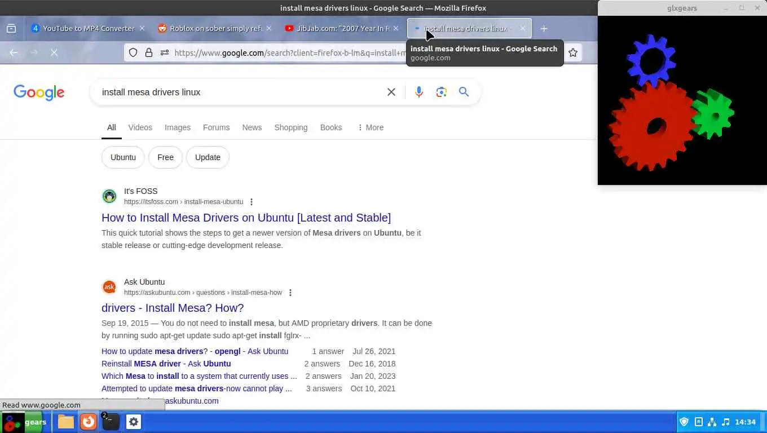Viewport: 767px width, 433px height.
Task: Open How to Install Mesa Drivers on Ubuntu
Action: point(246,218)
